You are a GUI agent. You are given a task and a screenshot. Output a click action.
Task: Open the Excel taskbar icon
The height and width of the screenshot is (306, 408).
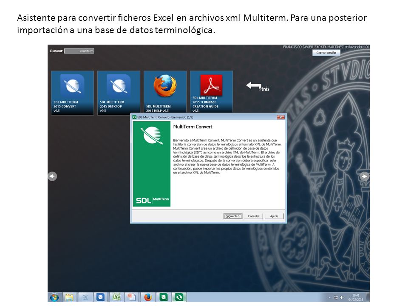point(116,297)
